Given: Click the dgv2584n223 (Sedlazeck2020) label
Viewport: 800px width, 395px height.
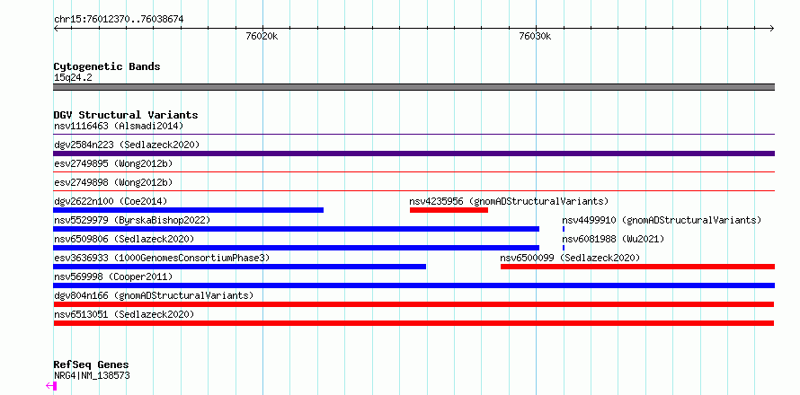Looking at the screenshot, I should (127, 145).
